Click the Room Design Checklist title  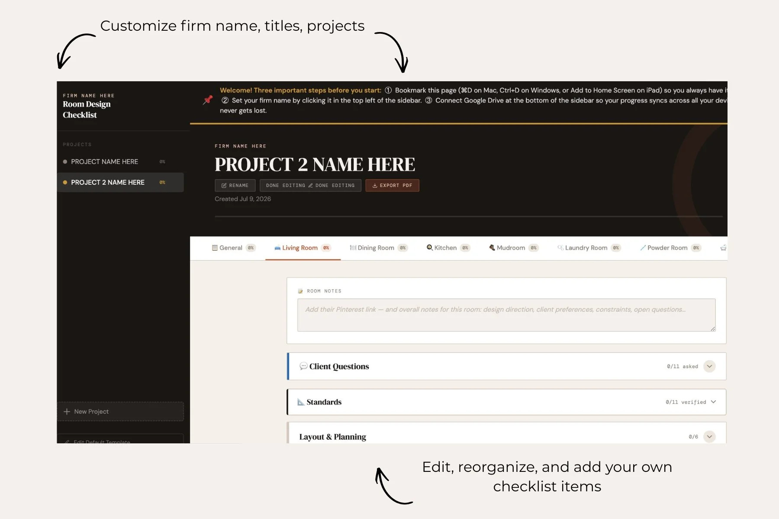pyautogui.click(x=87, y=109)
